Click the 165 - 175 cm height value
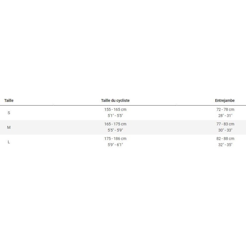 click(x=115, y=124)
